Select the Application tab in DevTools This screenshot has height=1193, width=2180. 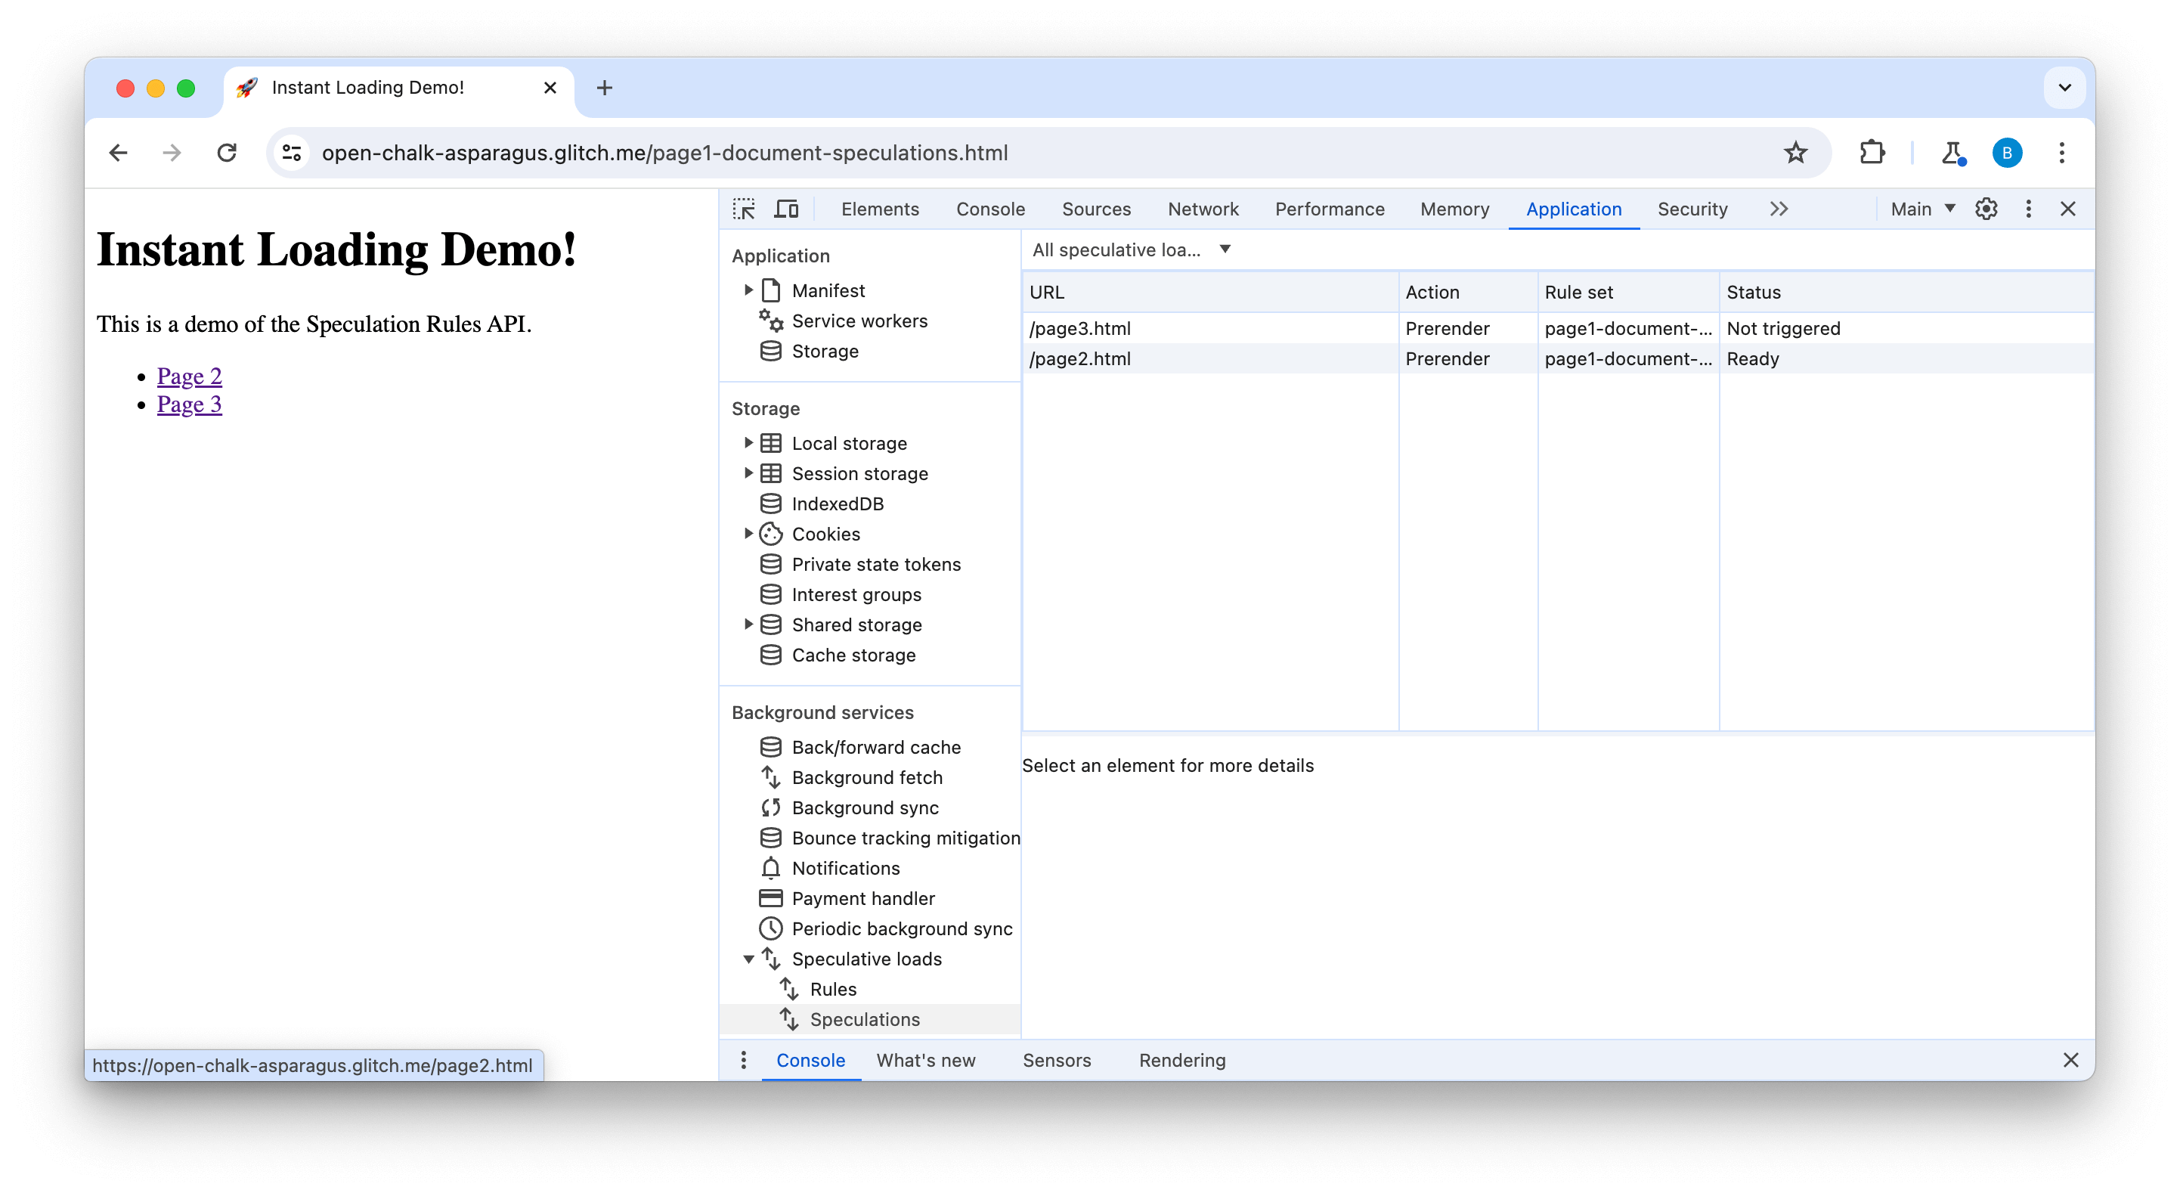[1573, 209]
